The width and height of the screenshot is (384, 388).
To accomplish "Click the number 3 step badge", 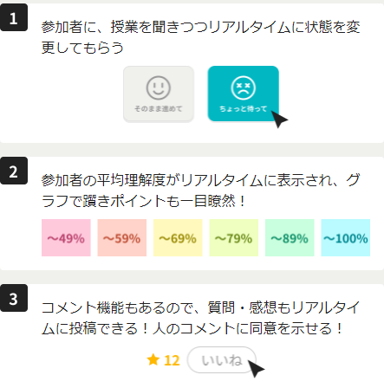I will [x=14, y=298].
